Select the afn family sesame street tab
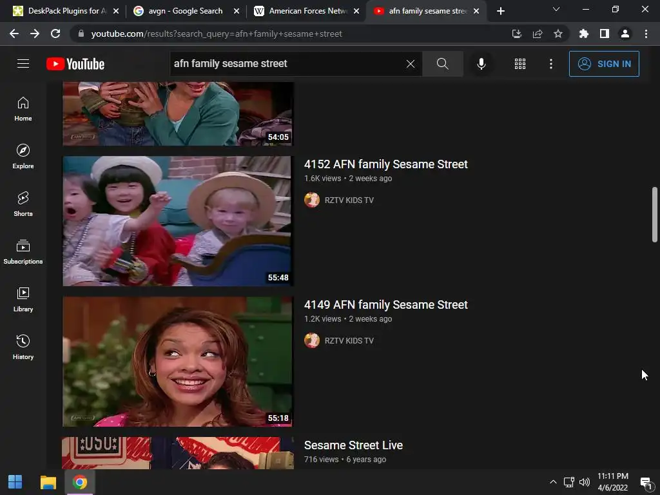The height and width of the screenshot is (495, 660). pyautogui.click(x=426, y=11)
